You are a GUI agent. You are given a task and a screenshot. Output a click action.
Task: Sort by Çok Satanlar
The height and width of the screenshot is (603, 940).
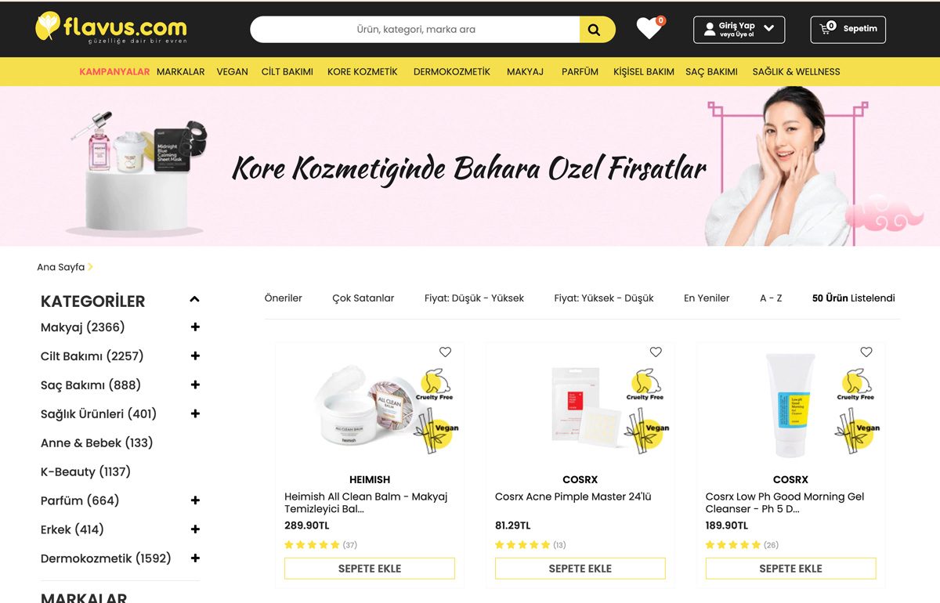pyautogui.click(x=363, y=298)
